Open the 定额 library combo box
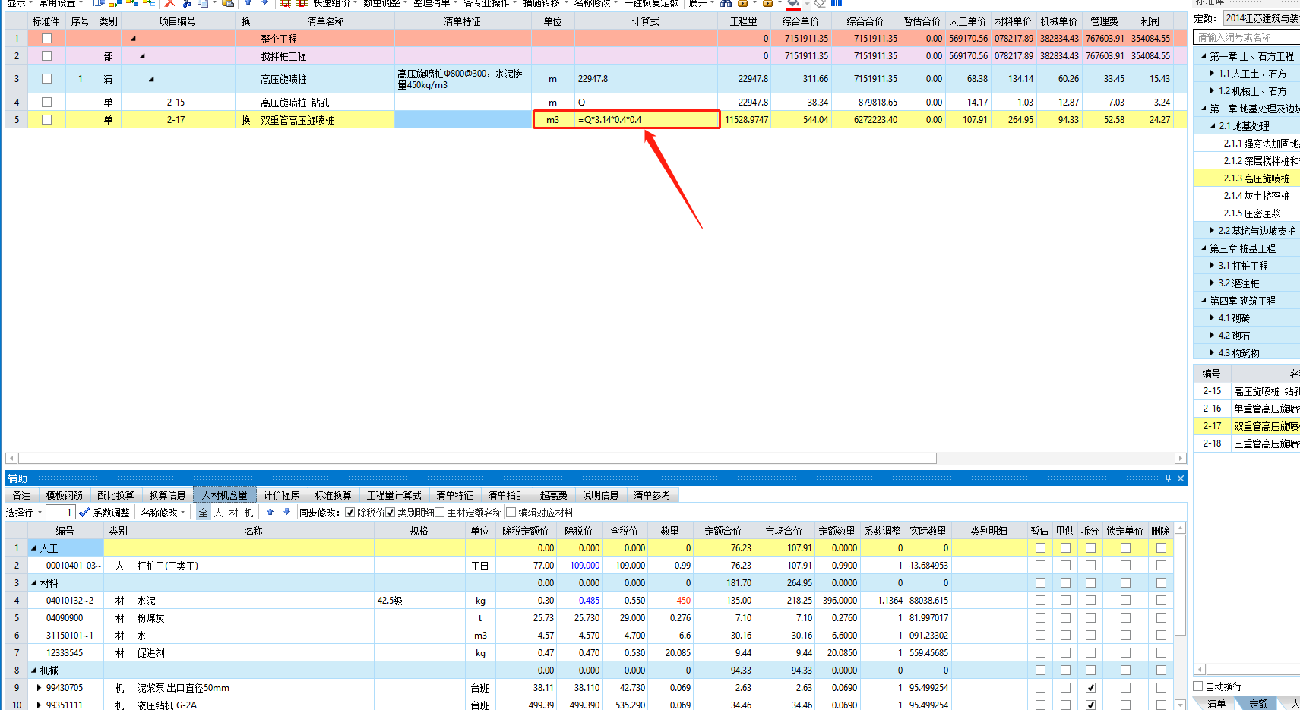The height and width of the screenshot is (710, 1300). click(x=1261, y=18)
